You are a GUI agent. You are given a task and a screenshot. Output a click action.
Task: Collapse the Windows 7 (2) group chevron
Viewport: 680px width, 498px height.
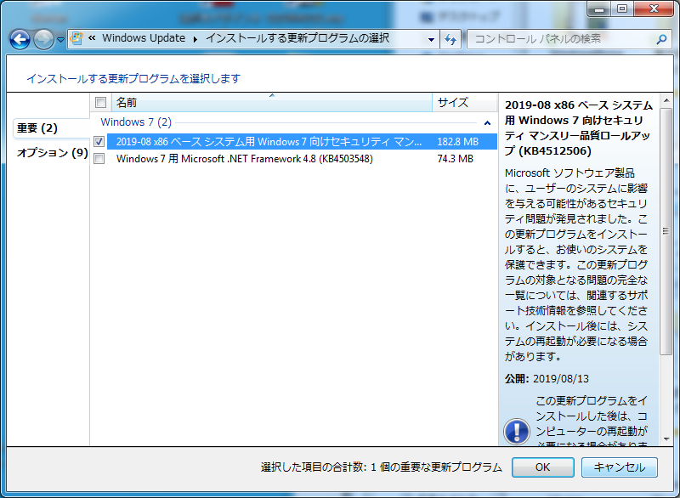click(x=487, y=123)
